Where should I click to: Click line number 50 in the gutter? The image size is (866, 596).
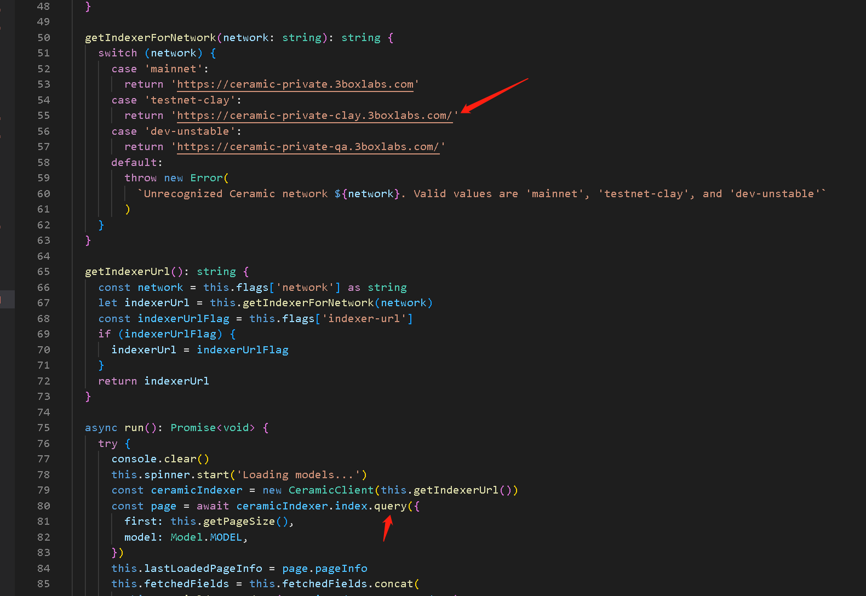[x=43, y=38]
